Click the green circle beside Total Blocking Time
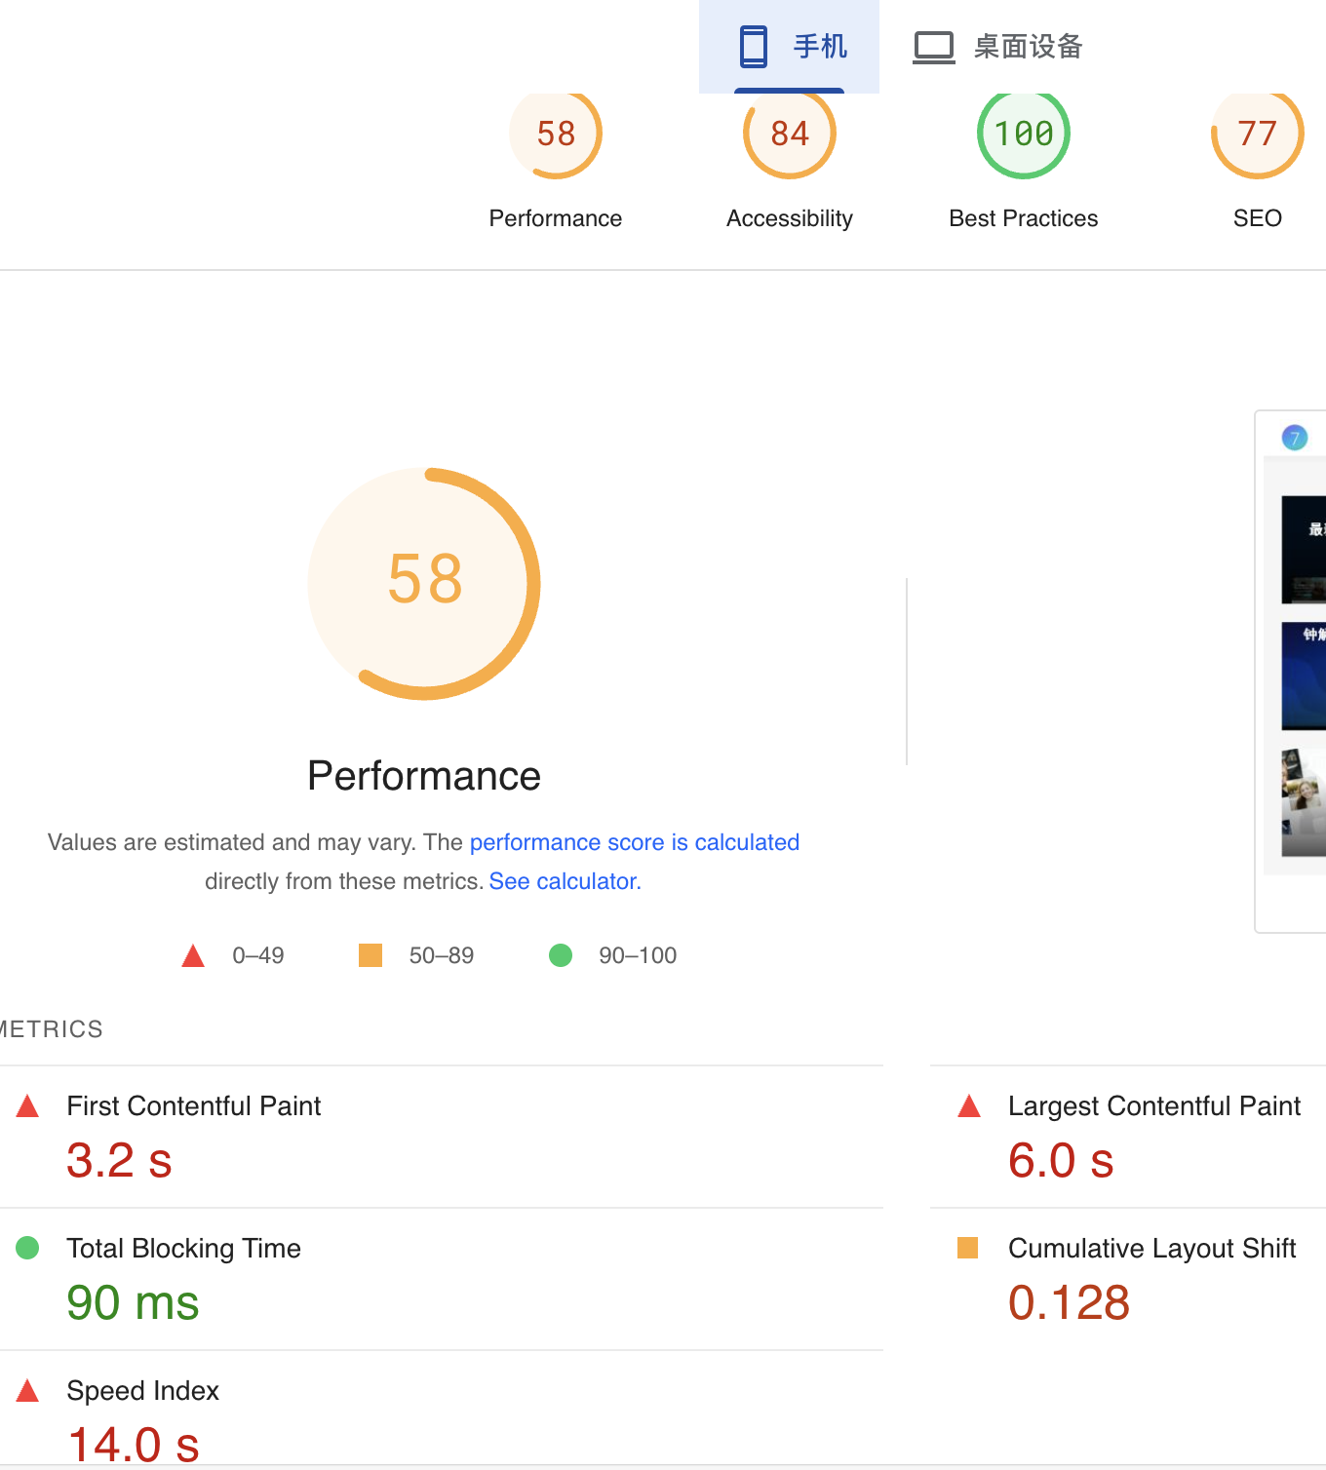The image size is (1326, 1470). coord(28,1248)
